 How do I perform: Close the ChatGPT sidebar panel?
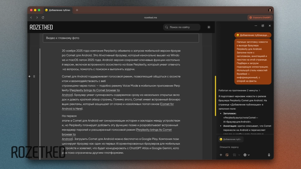click(270, 26)
